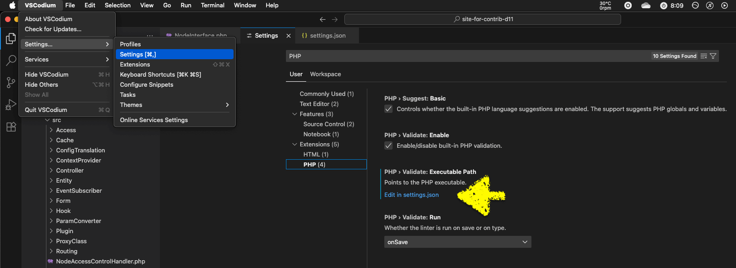Go back with the left arrow

point(323,19)
